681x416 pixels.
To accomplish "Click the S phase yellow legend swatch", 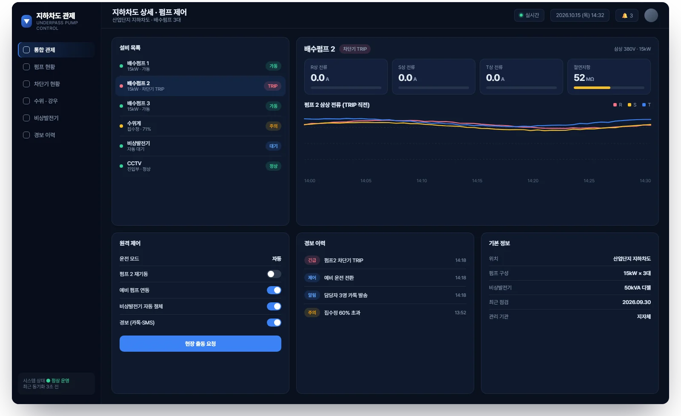I will pos(629,105).
